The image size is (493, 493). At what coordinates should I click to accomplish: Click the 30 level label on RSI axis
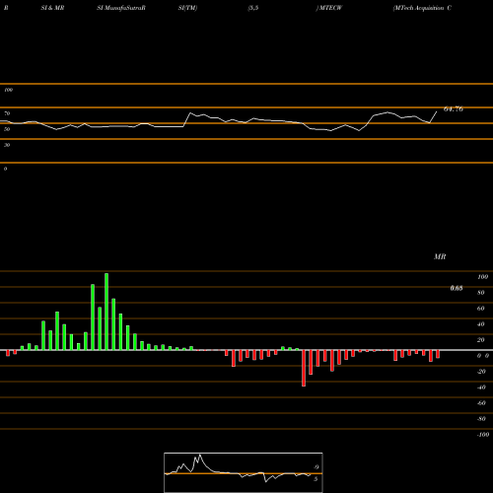coord(7,145)
